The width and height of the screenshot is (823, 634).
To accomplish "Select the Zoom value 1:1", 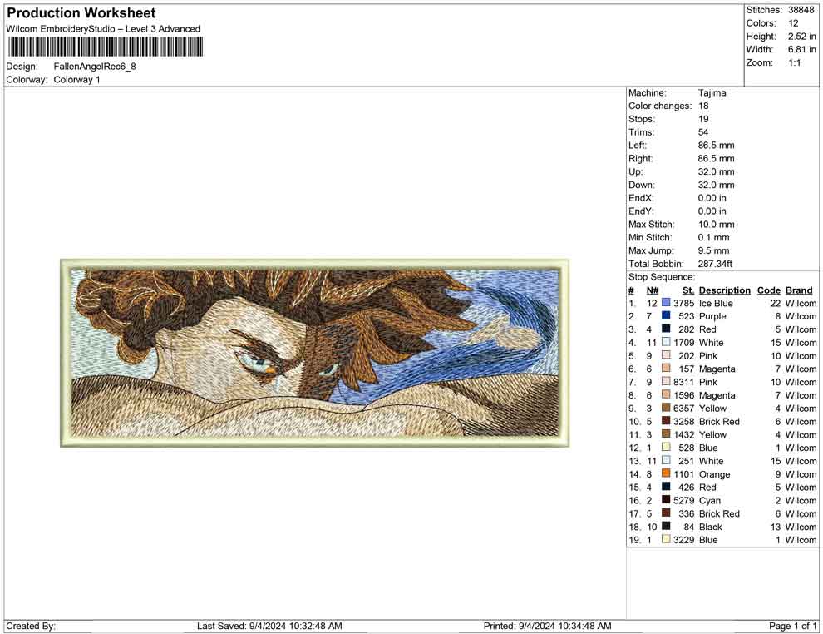I will click(x=794, y=62).
